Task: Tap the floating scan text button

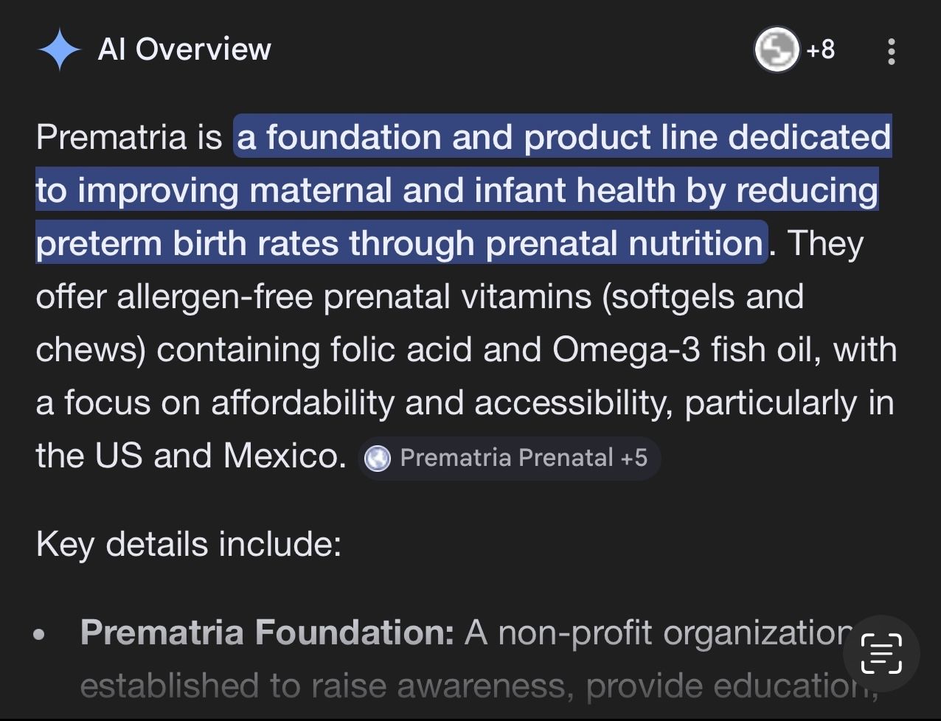Action: coord(882,653)
